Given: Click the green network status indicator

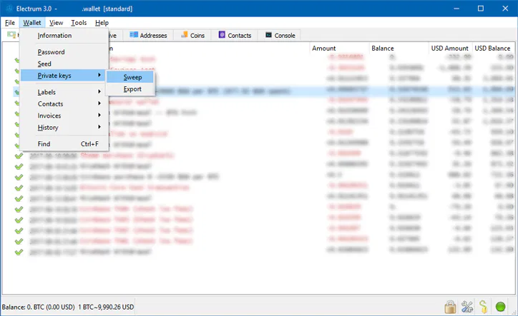Looking at the screenshot, I should 502,307.
